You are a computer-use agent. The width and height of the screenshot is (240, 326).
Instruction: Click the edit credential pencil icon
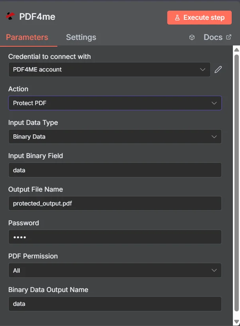218,70
